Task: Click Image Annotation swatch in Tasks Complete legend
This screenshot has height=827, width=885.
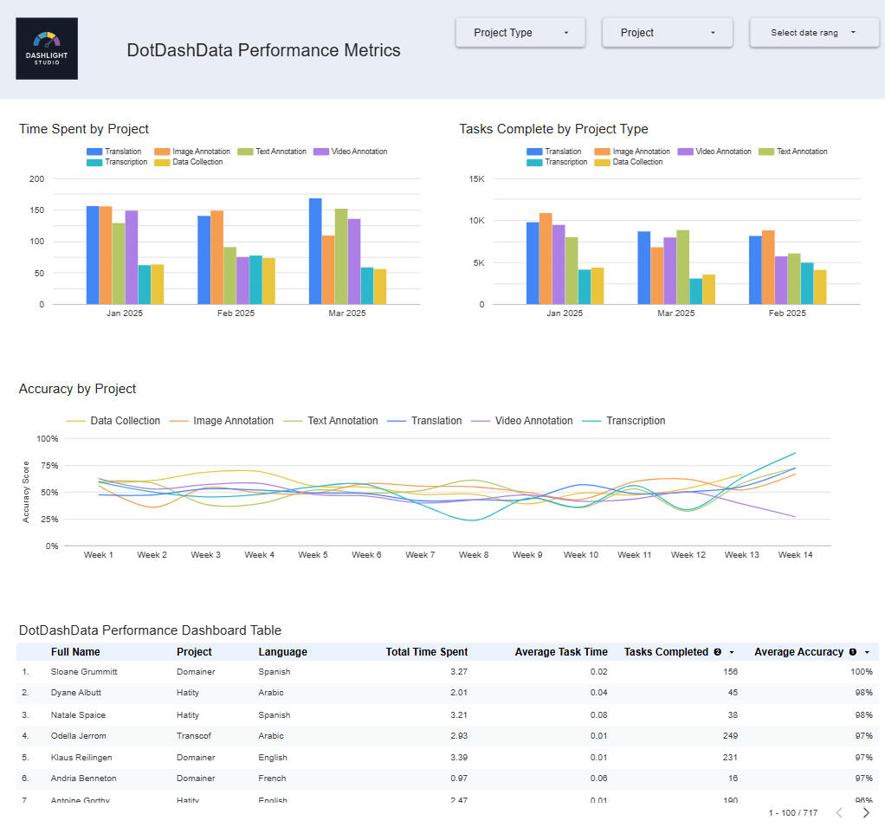Action: pos(602,152)
